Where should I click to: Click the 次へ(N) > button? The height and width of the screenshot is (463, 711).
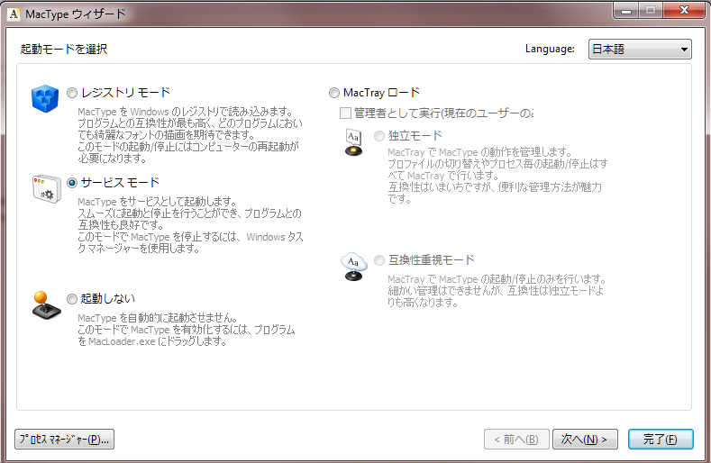(584, 440)
